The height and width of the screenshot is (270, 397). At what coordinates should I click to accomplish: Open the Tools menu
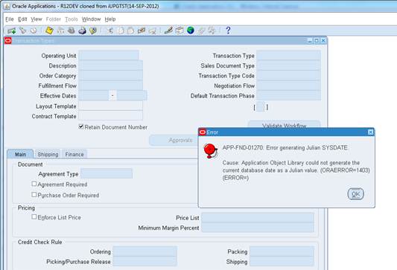point(72,19)
